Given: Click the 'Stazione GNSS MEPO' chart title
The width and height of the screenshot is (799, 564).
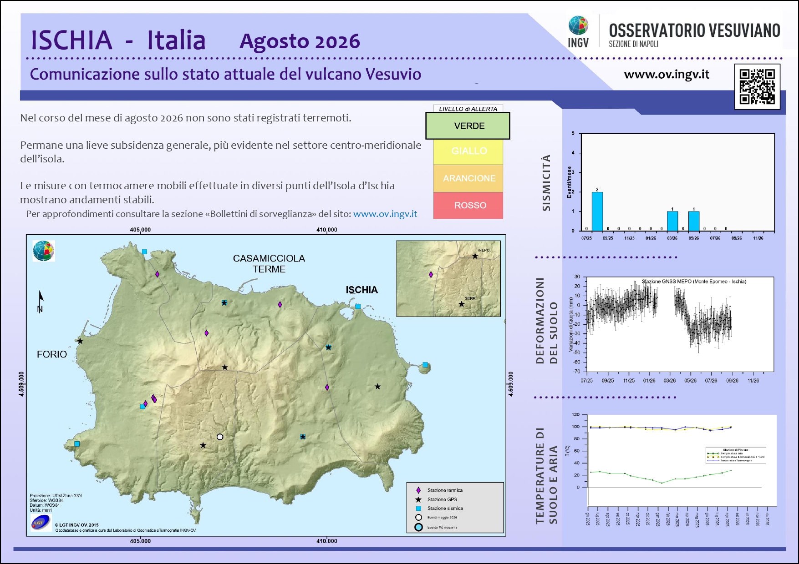Looking at the screenshot, I should (694, 282).
